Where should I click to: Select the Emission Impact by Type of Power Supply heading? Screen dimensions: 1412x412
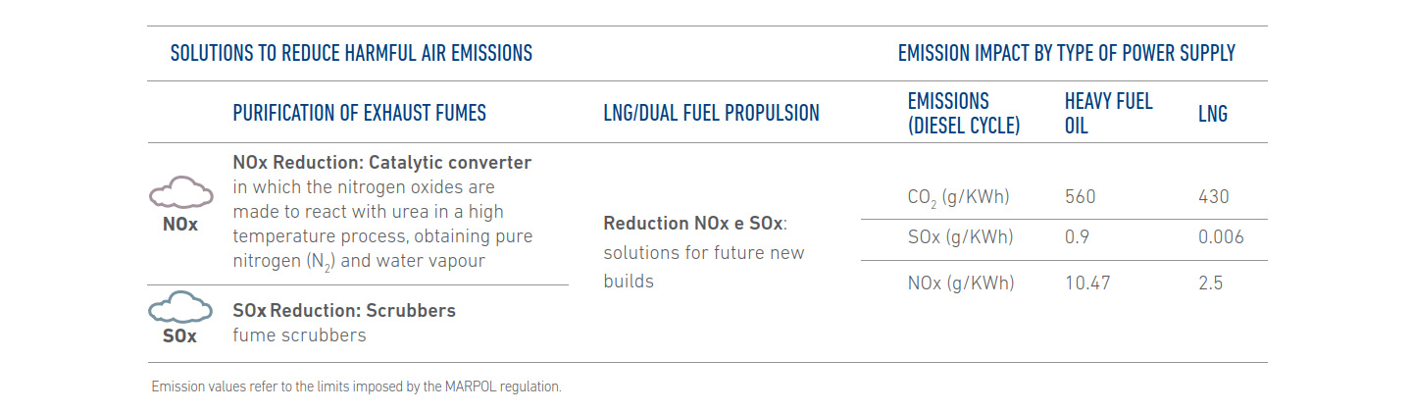tap(1067, 53)
